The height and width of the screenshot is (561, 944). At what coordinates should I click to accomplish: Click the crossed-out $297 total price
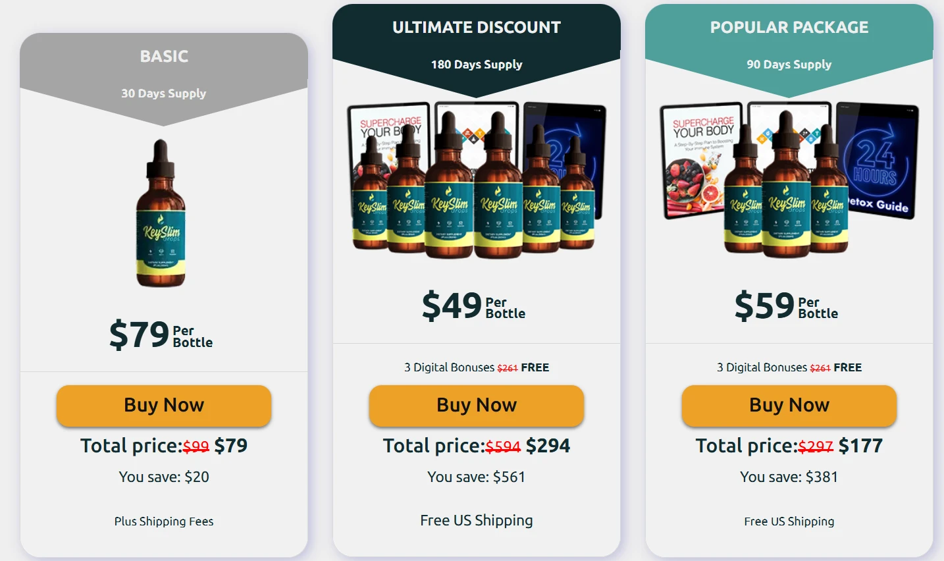[816, 447]
